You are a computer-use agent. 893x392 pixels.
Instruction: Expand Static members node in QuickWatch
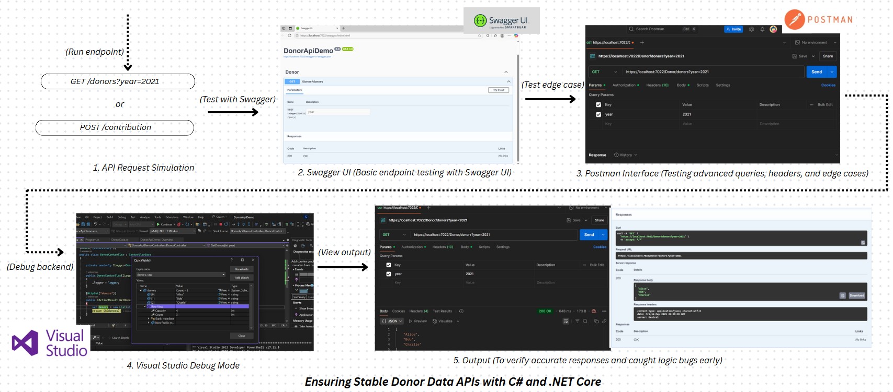(x=149, y=318)
